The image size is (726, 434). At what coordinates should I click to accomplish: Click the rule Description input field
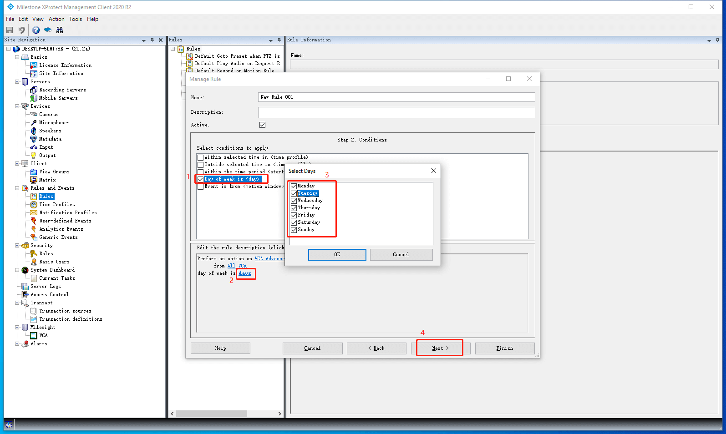(x=396, y=112)
